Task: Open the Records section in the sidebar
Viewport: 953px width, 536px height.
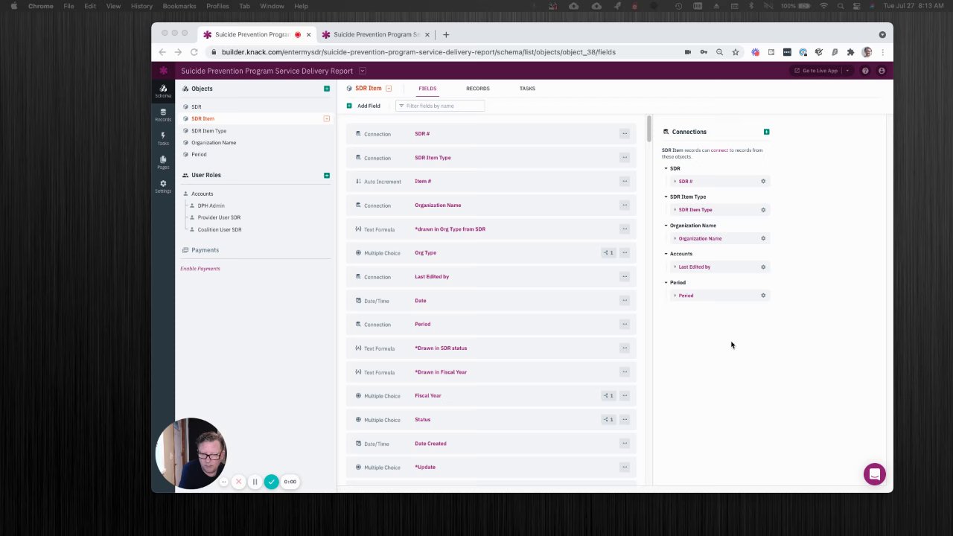Action: (163, 115)
